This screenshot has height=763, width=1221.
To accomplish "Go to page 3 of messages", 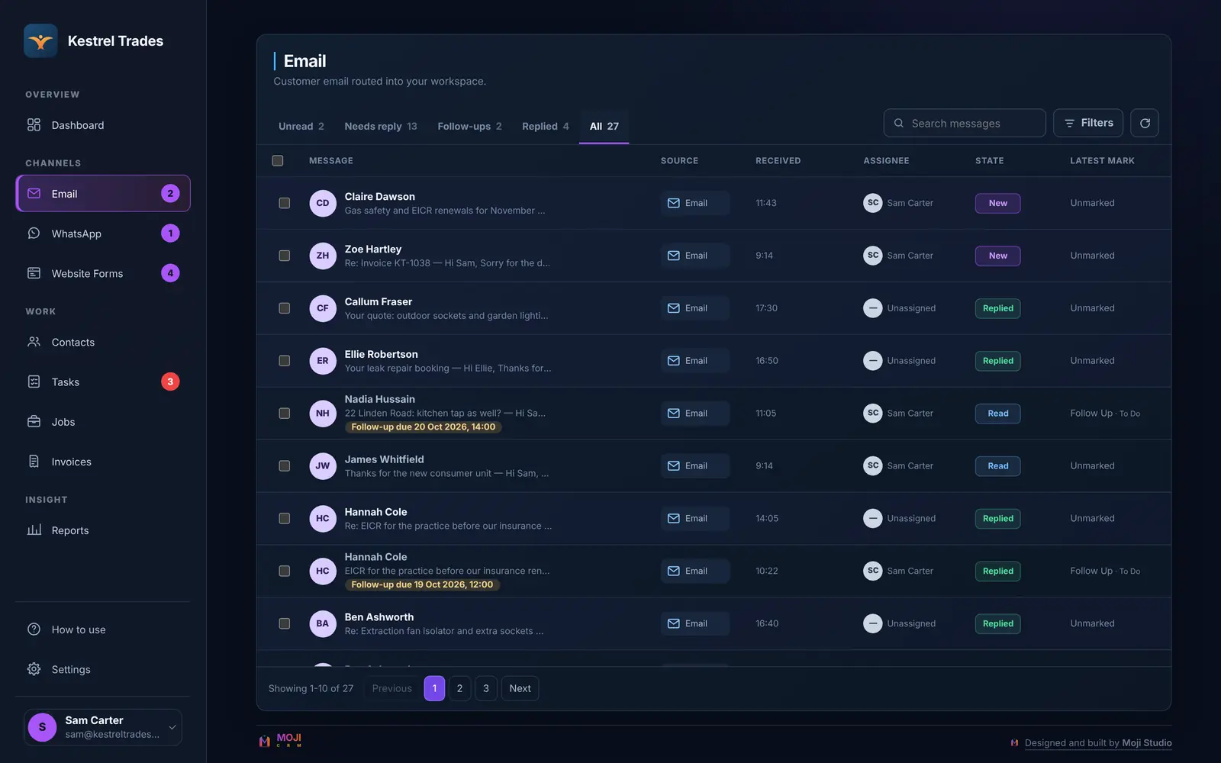I will pyautogui.click(x=486, y=688).
